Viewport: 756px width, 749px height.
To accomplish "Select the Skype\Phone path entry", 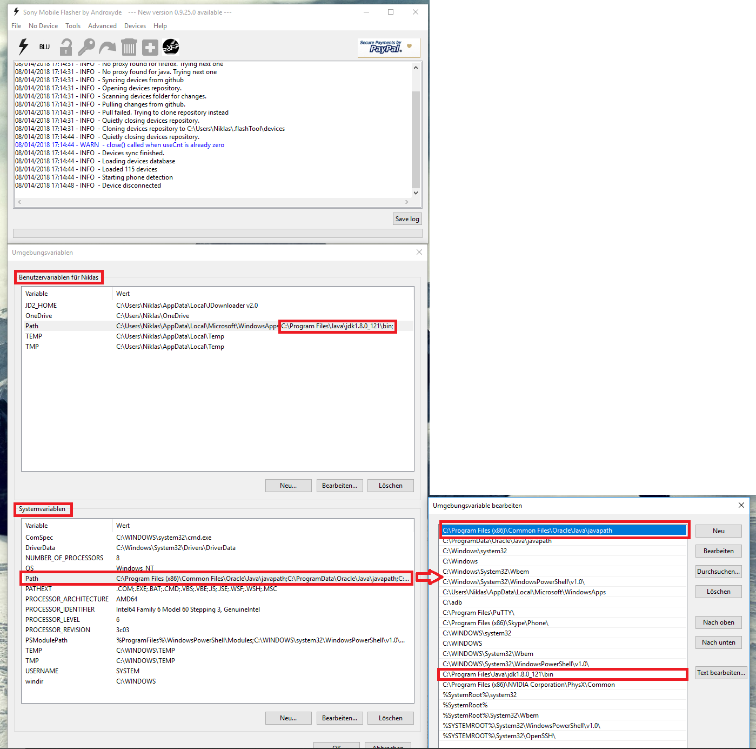I will (x=563, y=623).
